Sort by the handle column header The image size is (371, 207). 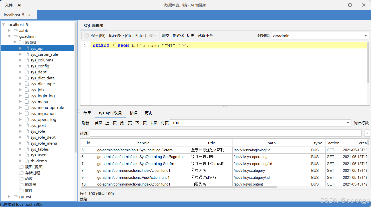(x=143, y=143)
